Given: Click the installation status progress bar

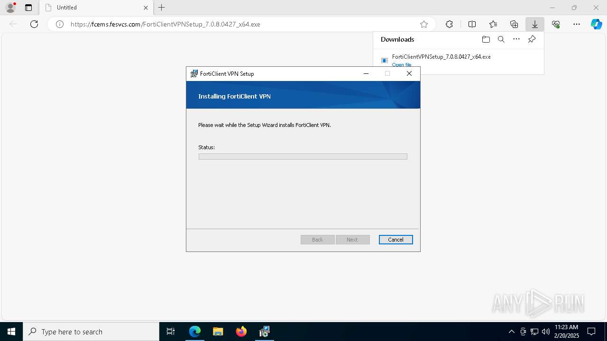Looking at the screenshot, I should (x=303, y=156).
